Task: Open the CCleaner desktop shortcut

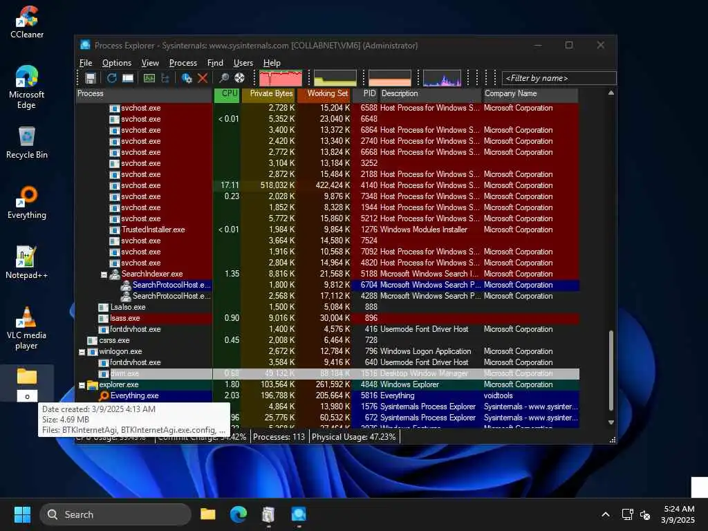Action: (x=27, y=21)
